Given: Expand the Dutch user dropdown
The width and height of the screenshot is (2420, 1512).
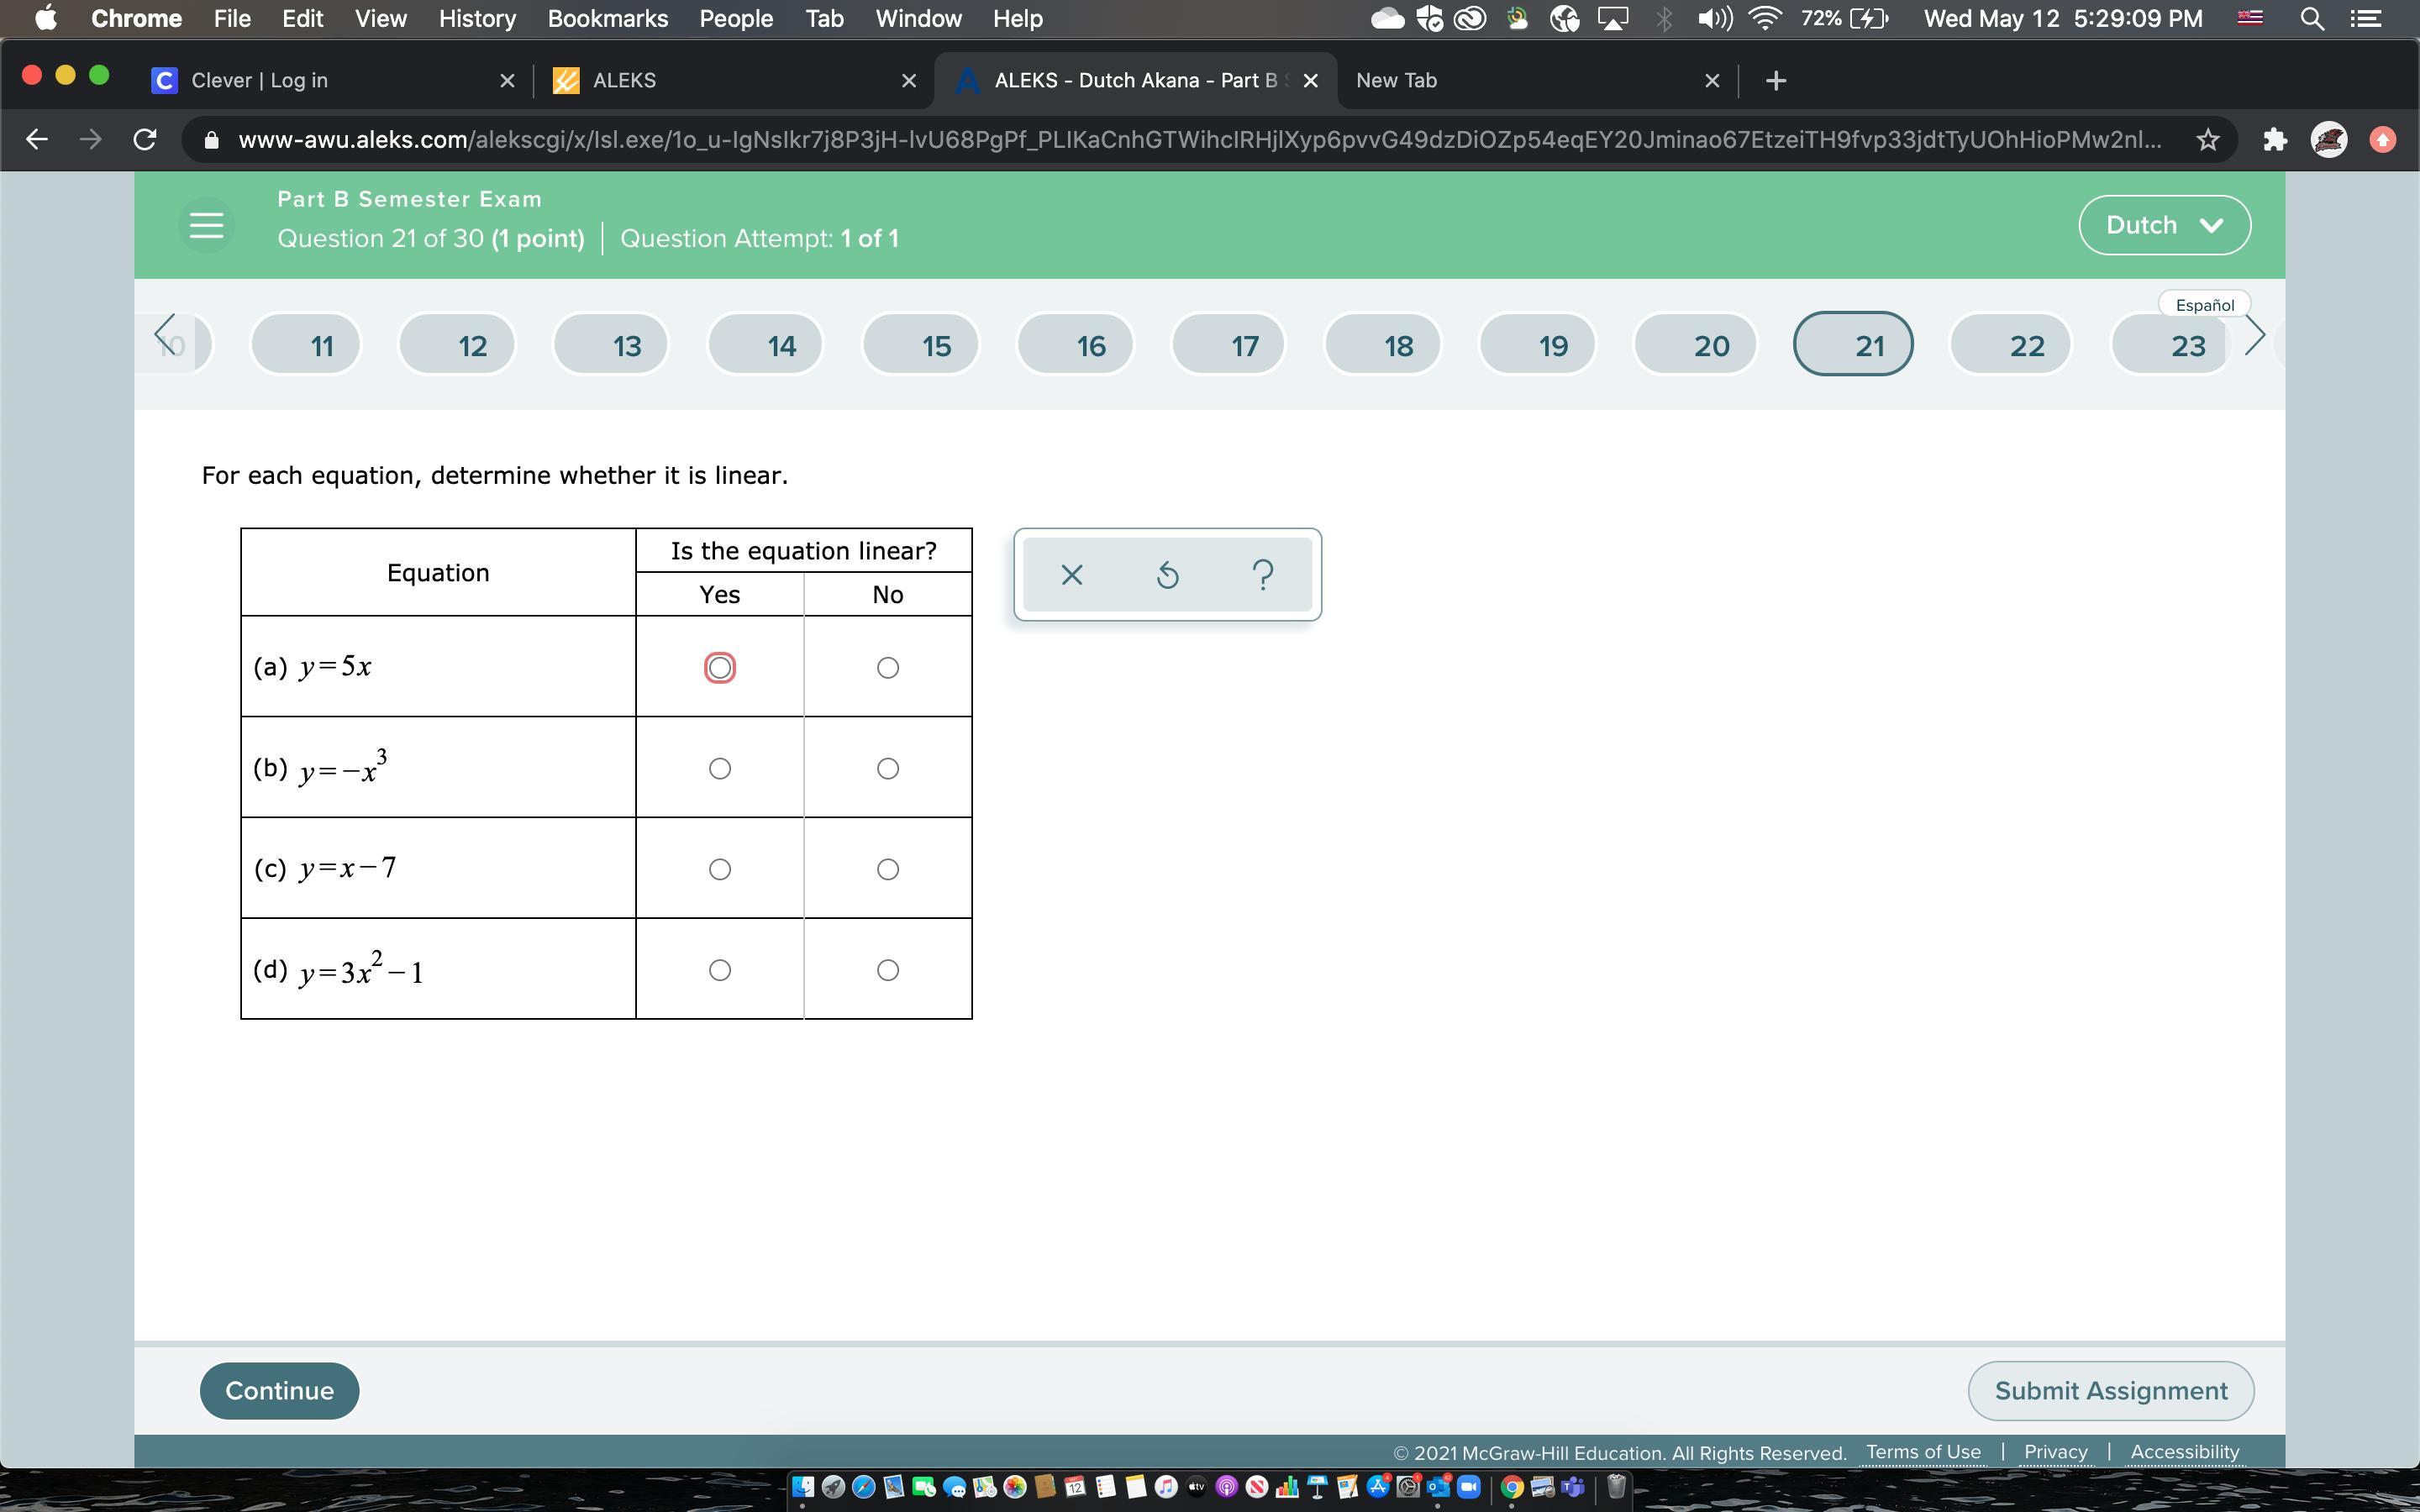Looking at the screenshot, I should tap(2164, 225).
